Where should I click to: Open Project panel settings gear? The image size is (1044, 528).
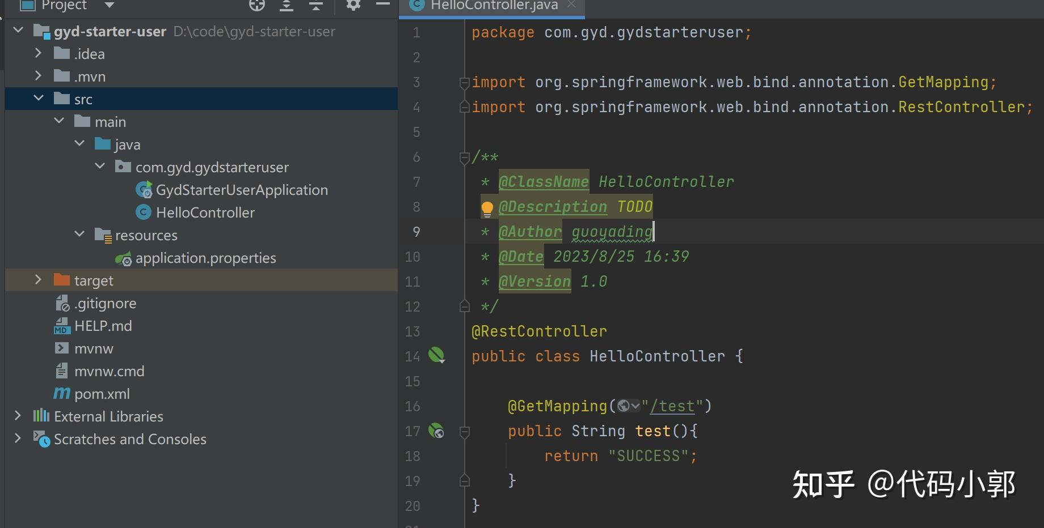pyautogui.click(x=353, y=5)
